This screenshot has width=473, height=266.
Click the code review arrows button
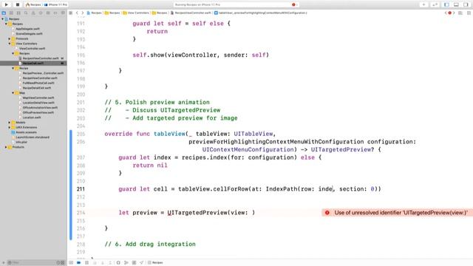[x=435, y=4]
